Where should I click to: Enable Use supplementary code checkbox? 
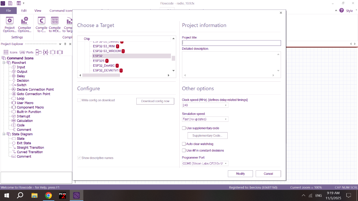184,128
